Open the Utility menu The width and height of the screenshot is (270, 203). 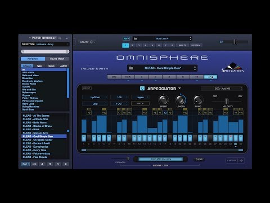88,42
